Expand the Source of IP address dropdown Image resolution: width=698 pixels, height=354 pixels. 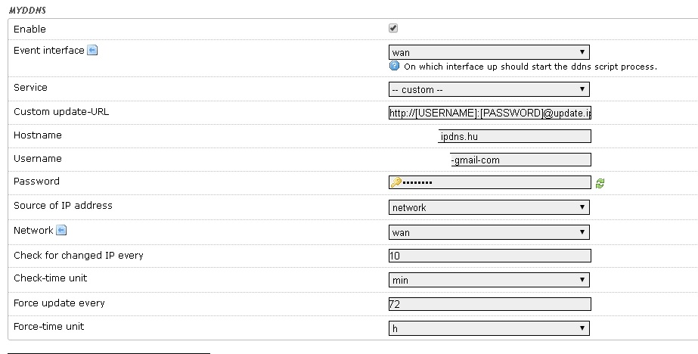coord(489,207)
